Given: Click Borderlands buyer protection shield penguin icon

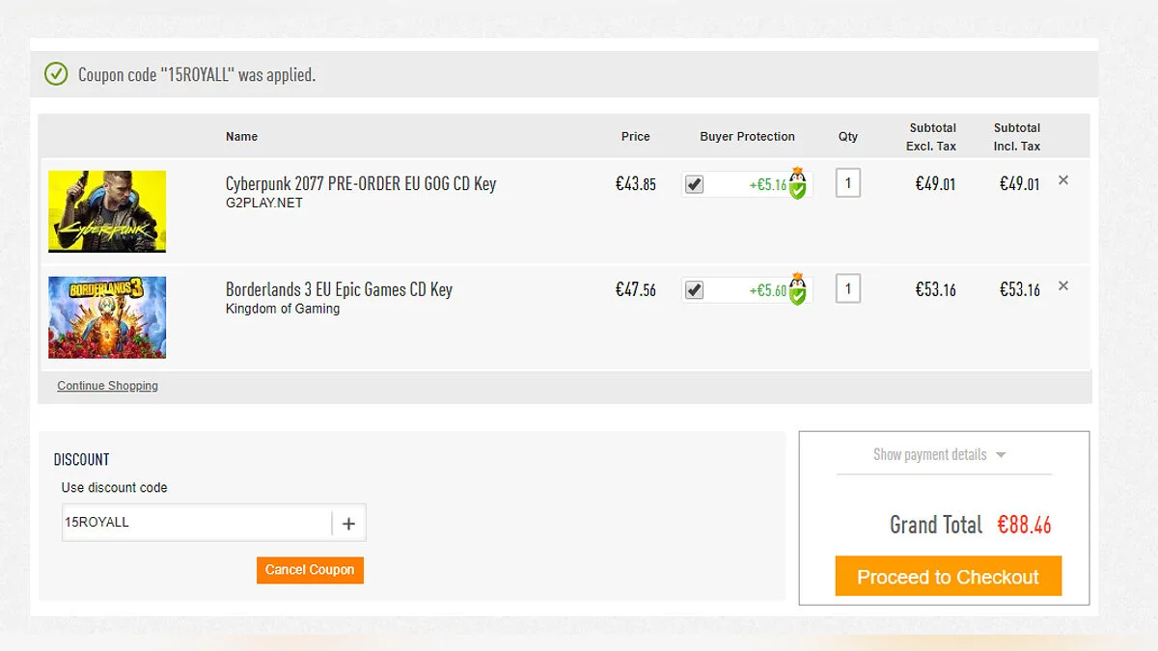Looking at the screenshot, I should click(797, 290).
